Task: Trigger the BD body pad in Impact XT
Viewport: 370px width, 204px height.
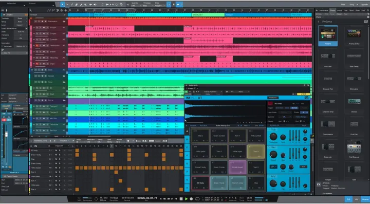Action: tap(200, 183)
